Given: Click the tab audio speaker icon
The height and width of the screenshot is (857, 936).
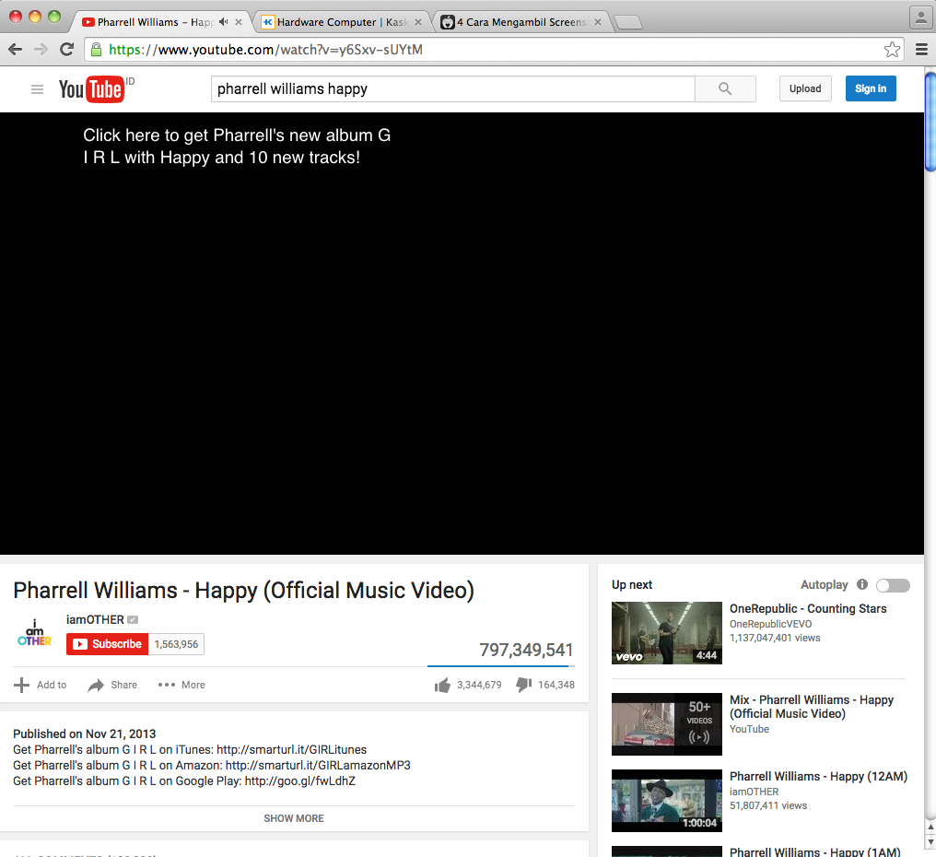Looking at the screenshot, I should coord(223,22).
